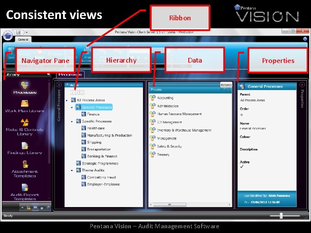
Task: Click the All Process Areas parent value
Action: tap(253, 100)
